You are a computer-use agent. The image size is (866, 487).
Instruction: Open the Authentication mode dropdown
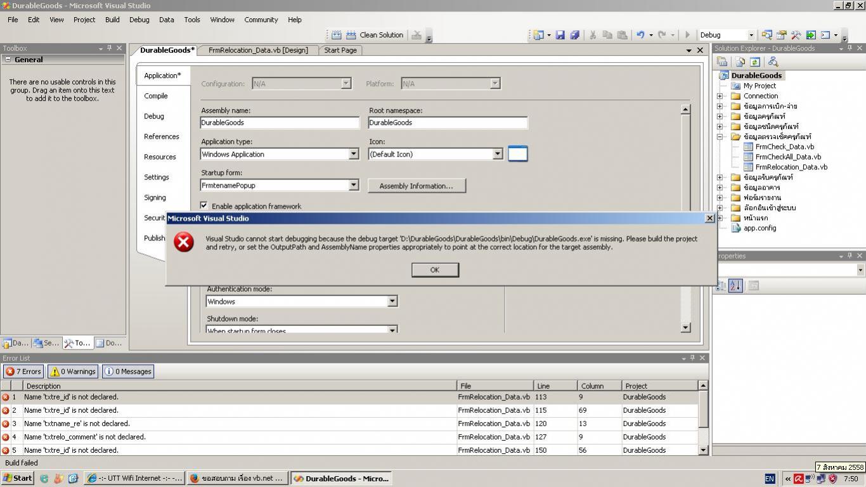pos(392,301)
